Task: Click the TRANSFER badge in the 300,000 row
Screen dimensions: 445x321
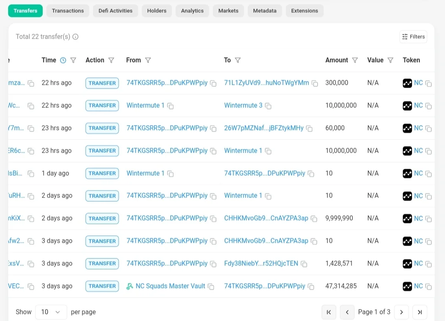Action: (x=102, y=83)
